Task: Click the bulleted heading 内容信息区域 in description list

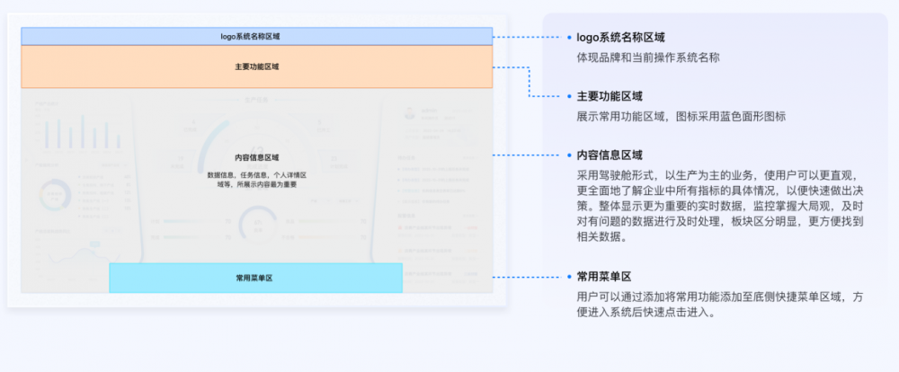Action: (610, 155)
